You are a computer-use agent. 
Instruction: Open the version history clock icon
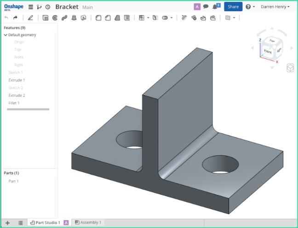[x=48, y=7]
